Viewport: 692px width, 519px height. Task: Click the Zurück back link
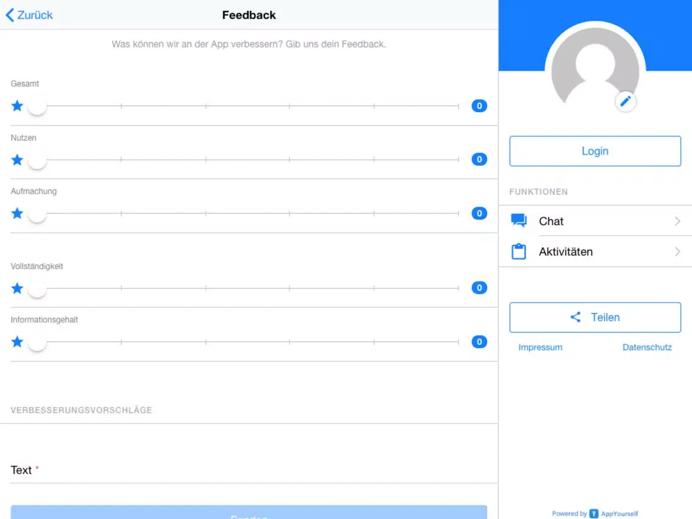coord(29,15)
